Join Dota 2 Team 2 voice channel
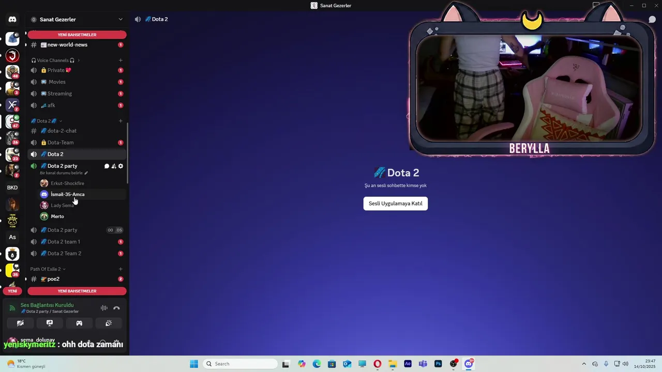This screenshot has height=372, width=662. (x=77, y=254)
